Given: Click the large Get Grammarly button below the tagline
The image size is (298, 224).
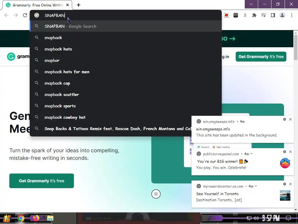Looking at the screenshot, I should click(42, 181).
